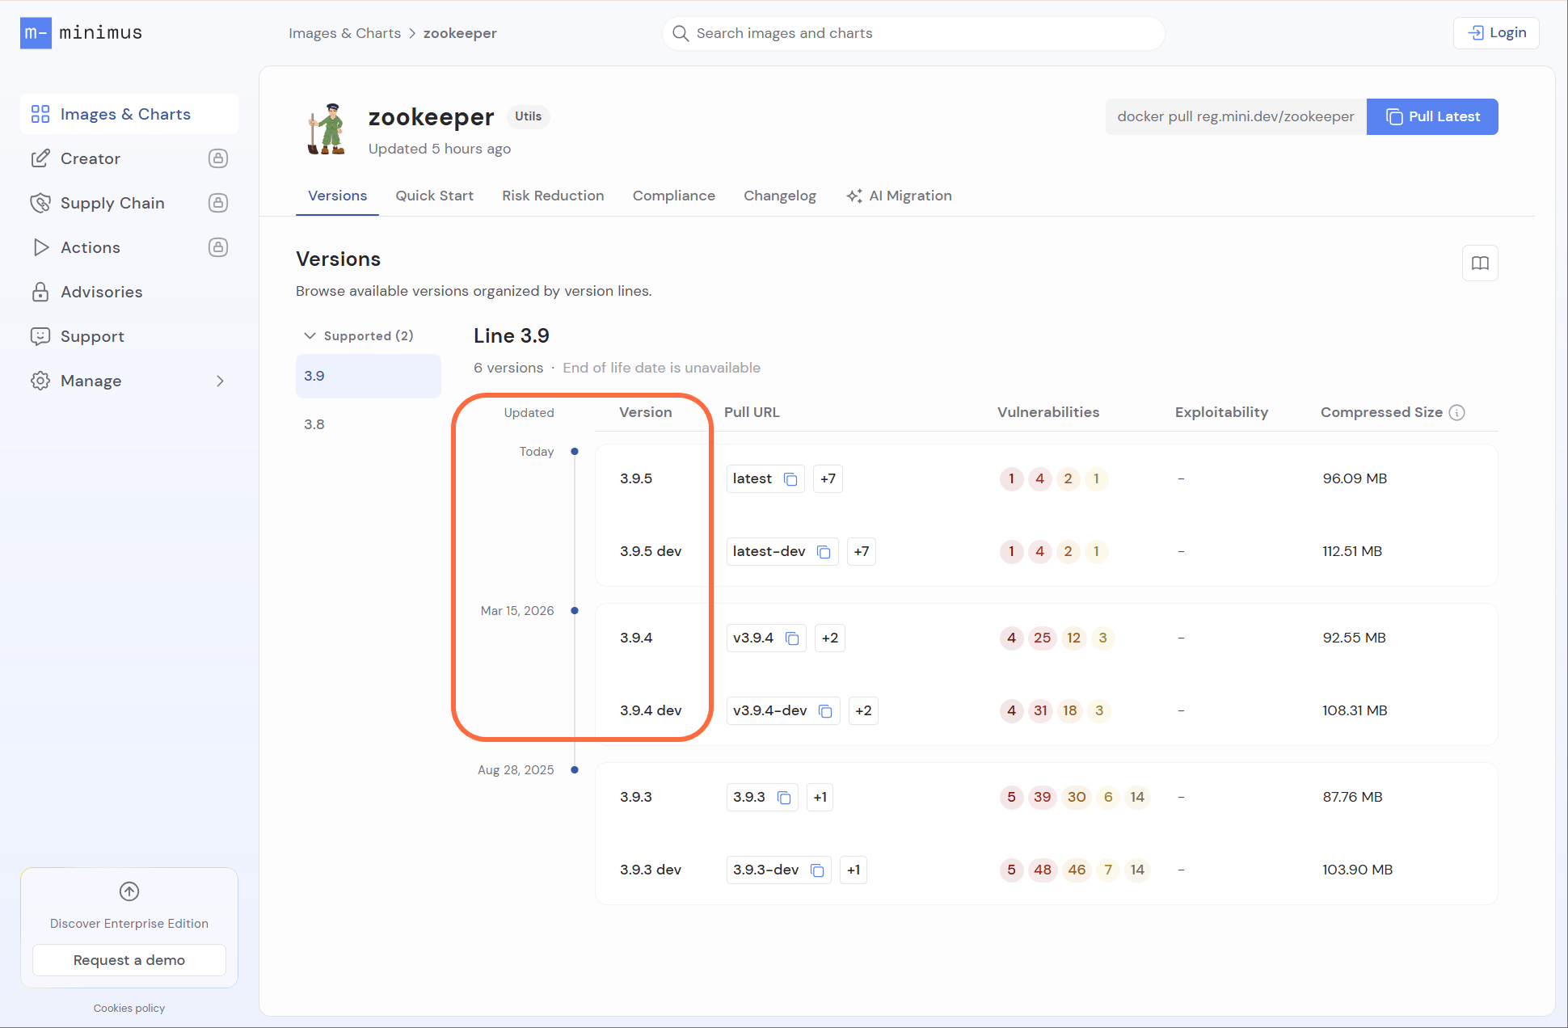Copy the 3.9.3 pull URL

(x=784, y=798)
